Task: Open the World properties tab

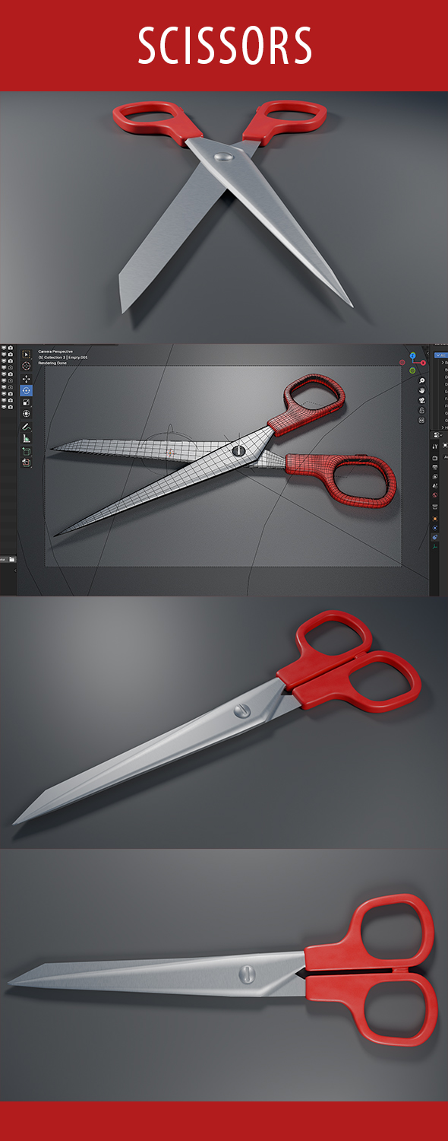Action: 435,495
